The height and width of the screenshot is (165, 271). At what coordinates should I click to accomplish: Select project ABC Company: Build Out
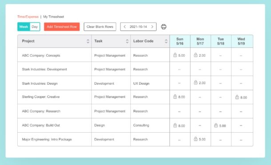41,126
